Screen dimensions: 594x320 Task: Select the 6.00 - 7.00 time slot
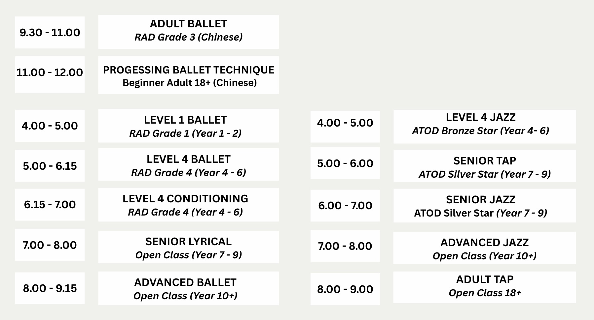click(x=345, y=205)
